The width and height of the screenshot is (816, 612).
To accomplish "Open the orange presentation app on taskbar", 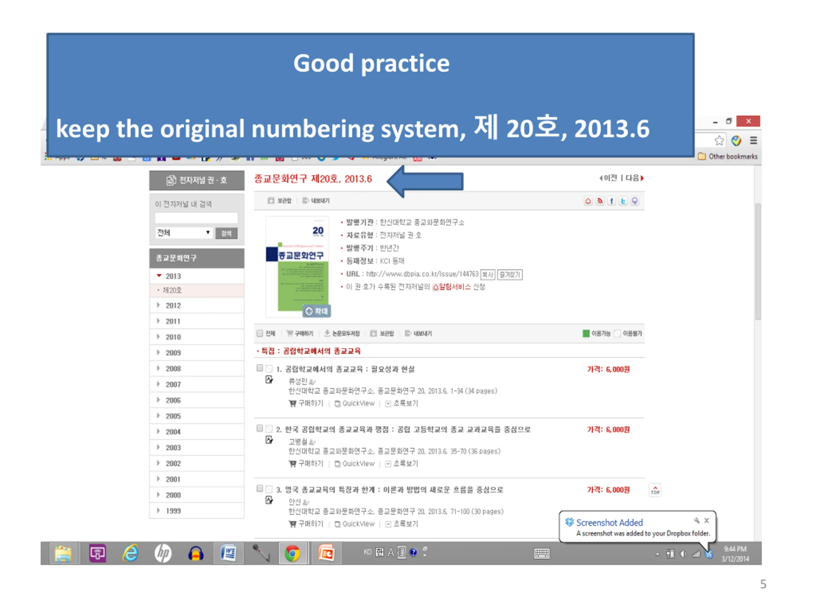I will click(x=326, y=553).
